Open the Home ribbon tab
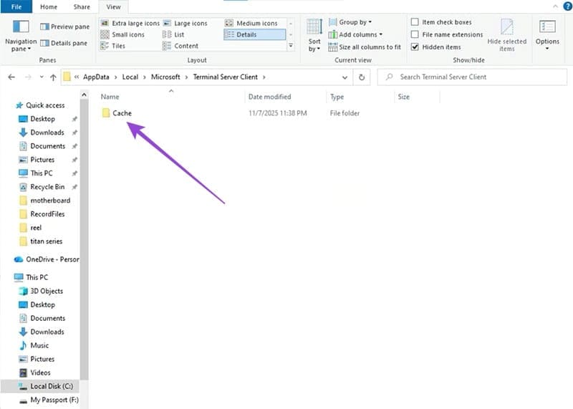The image size is (573, 409). pos(49,7)
